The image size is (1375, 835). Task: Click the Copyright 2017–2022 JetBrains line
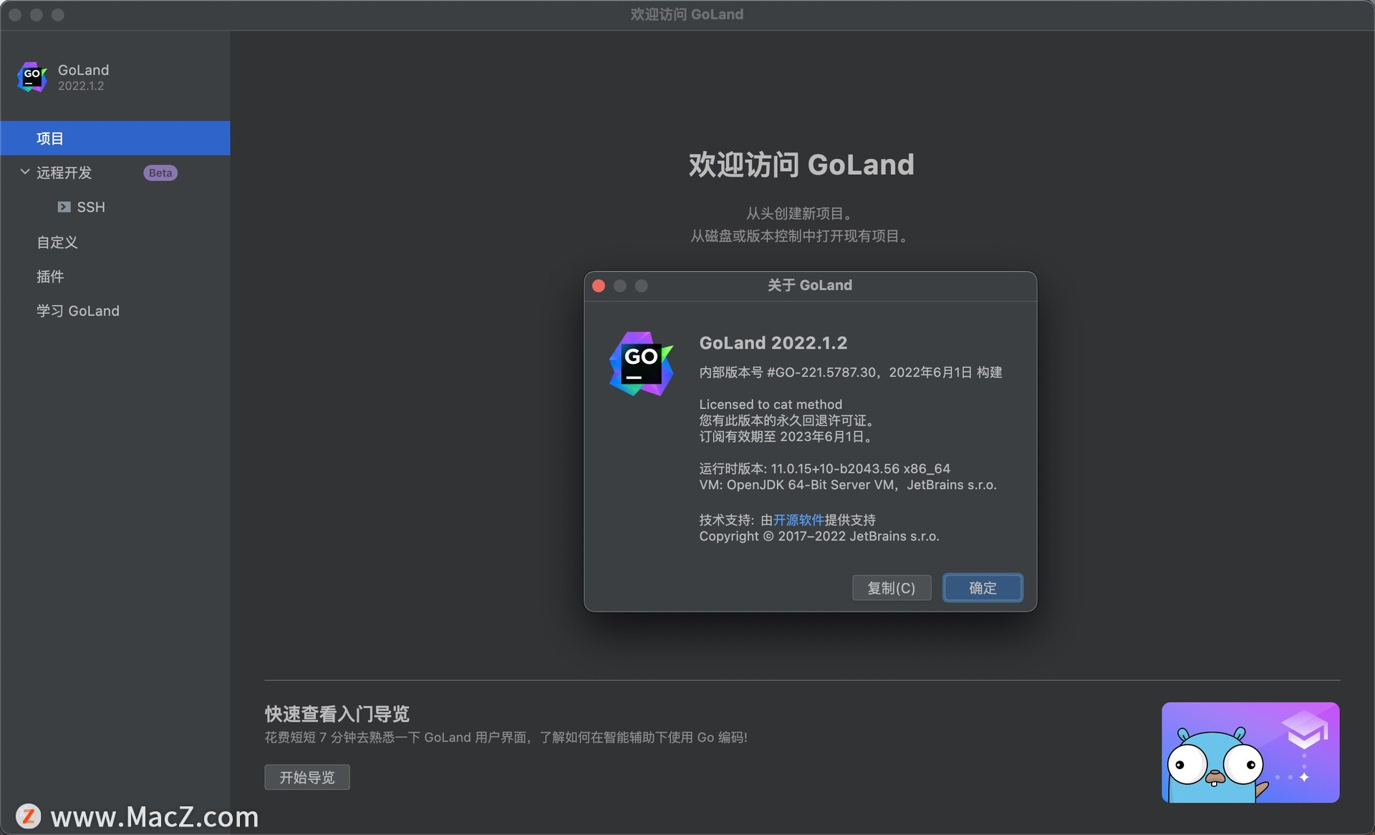[x=819, y=536]
